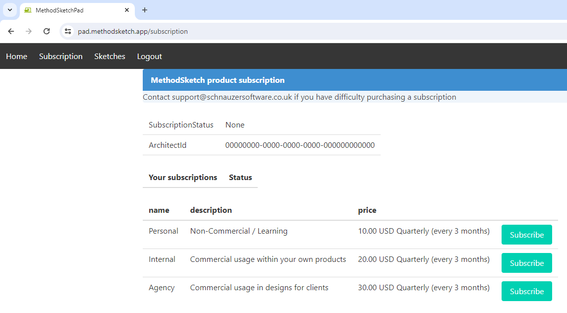The height and width of the screenshot is (313, 567).
Task: Click Sketches in the navigation bar
Action: click(x=110, y=56)
